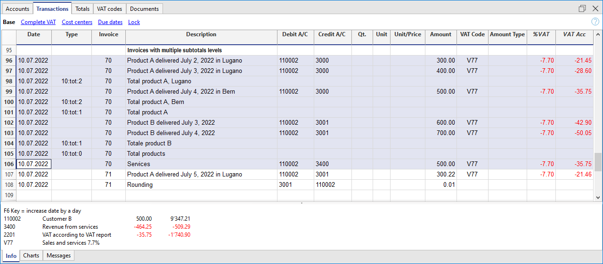The image size is (603, 264).
Task: Click balance value 9'347.21
Action: [180, 219]
